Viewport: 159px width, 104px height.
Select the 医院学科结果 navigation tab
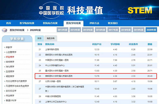(73, 23)
